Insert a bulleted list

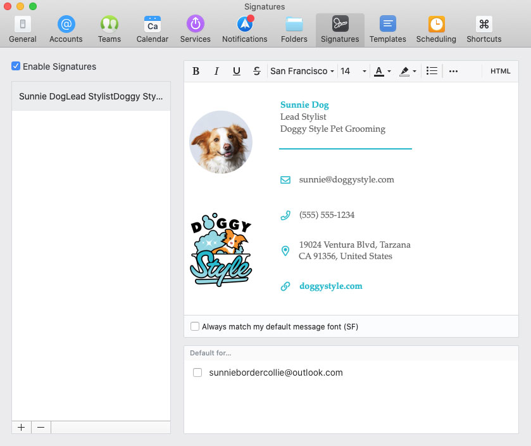(432, 71)
